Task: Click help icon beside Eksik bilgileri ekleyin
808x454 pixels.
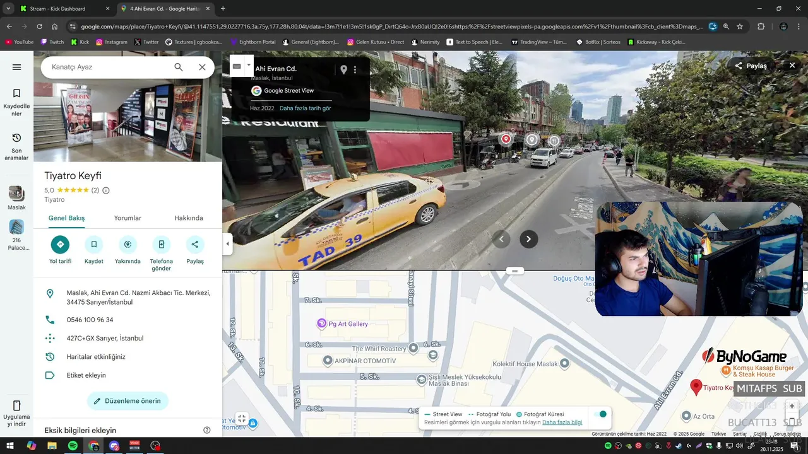Action: pyautogui.click(x=206, y=430)
